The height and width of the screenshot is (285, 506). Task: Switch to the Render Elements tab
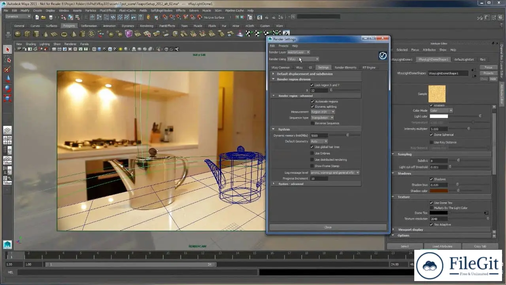coord(345,67)
